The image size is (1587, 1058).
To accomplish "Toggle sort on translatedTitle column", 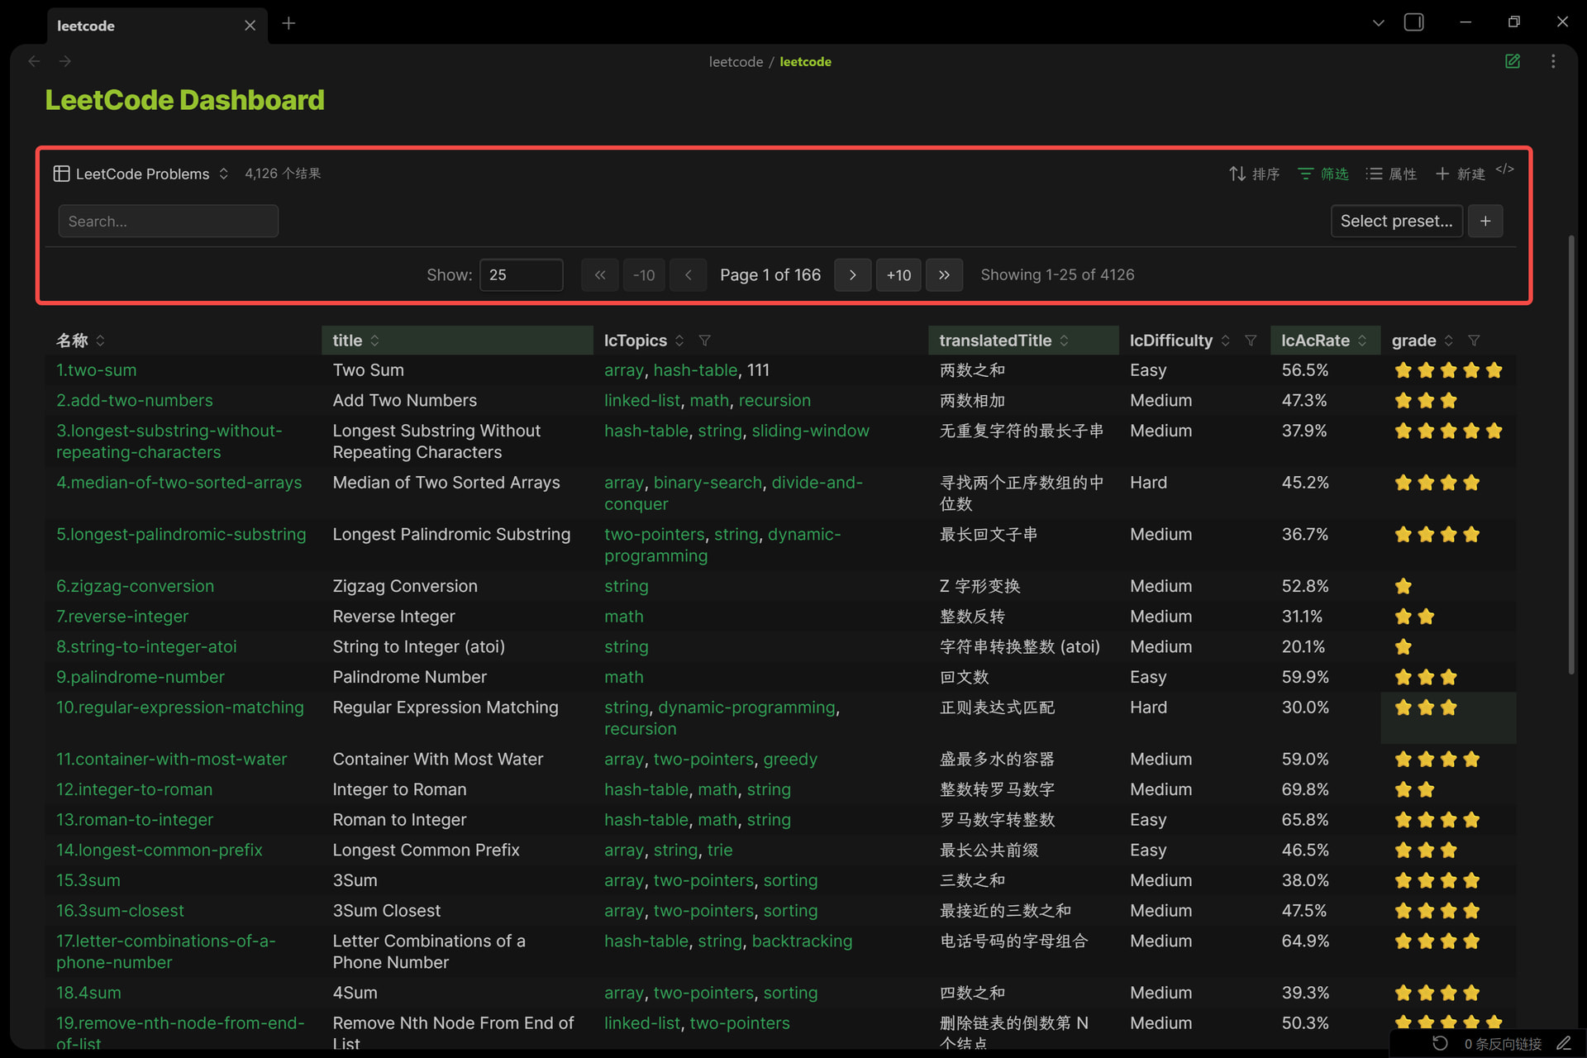I will (x=1064, y=341).
